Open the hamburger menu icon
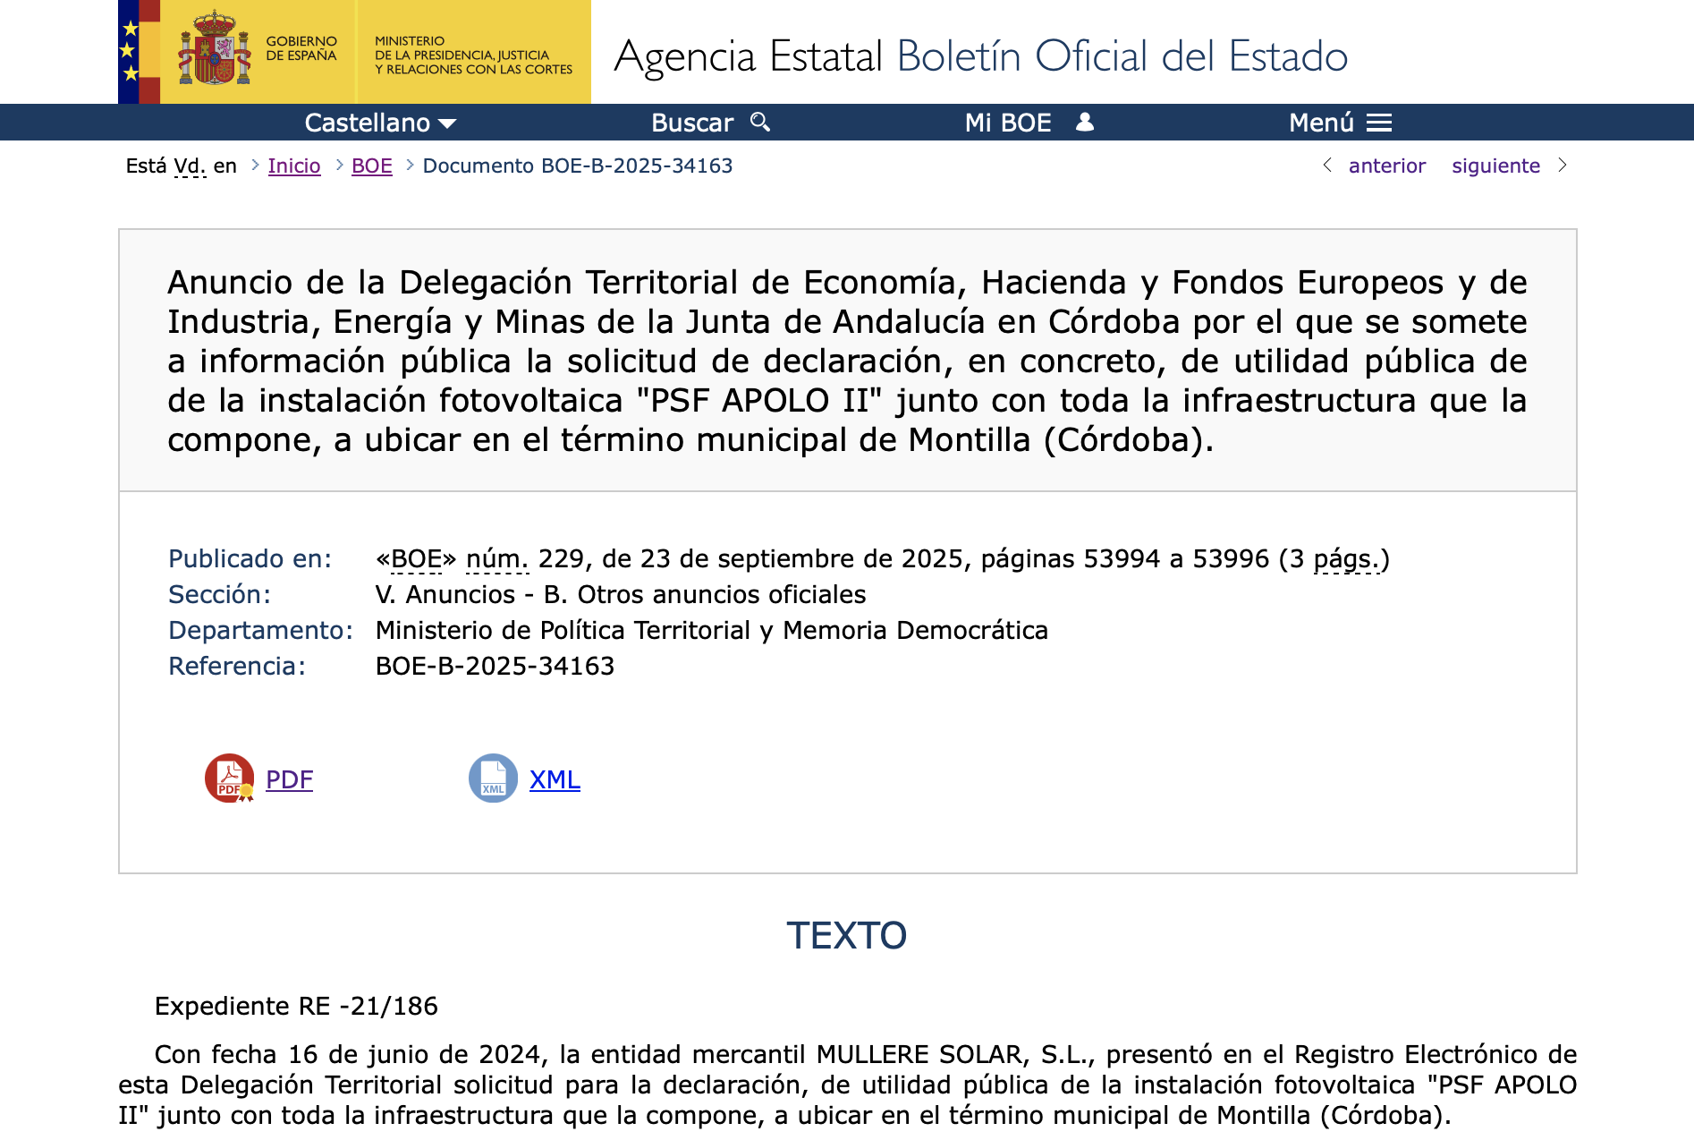The height and width of the screenshot is (1140, 1694). [1379, 123]
